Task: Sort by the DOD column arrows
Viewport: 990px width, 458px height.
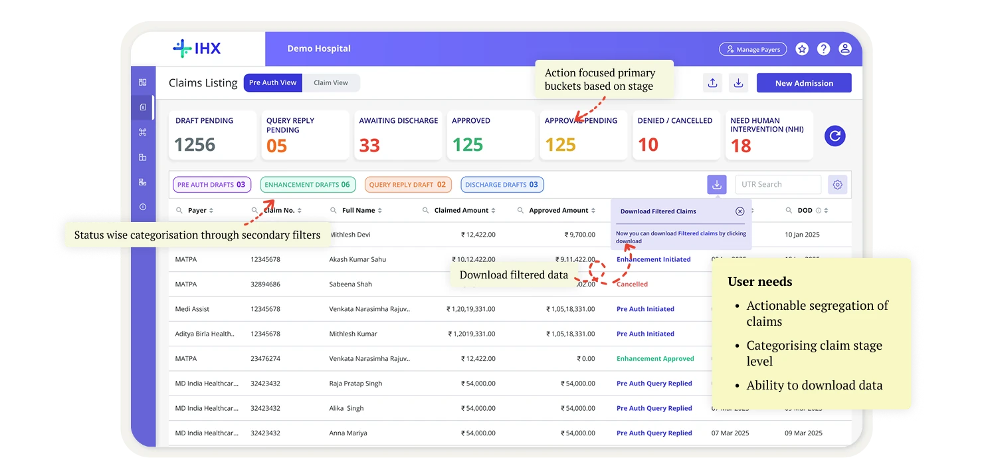Action: pyautogui.click(x=827, y=211)
